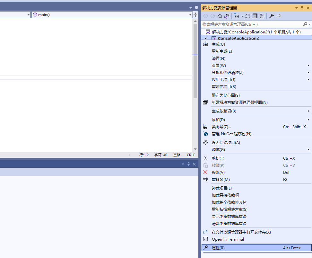Open bottom panel window position dropdown

(x=183, y=164)
